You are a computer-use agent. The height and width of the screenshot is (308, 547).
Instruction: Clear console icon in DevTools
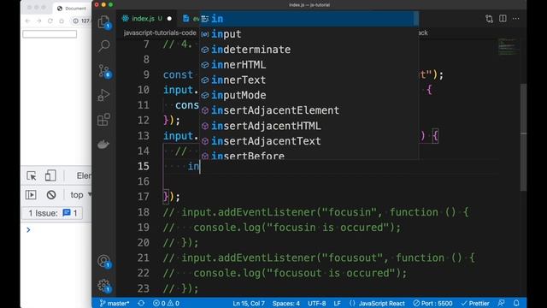[x=51, y=194]
